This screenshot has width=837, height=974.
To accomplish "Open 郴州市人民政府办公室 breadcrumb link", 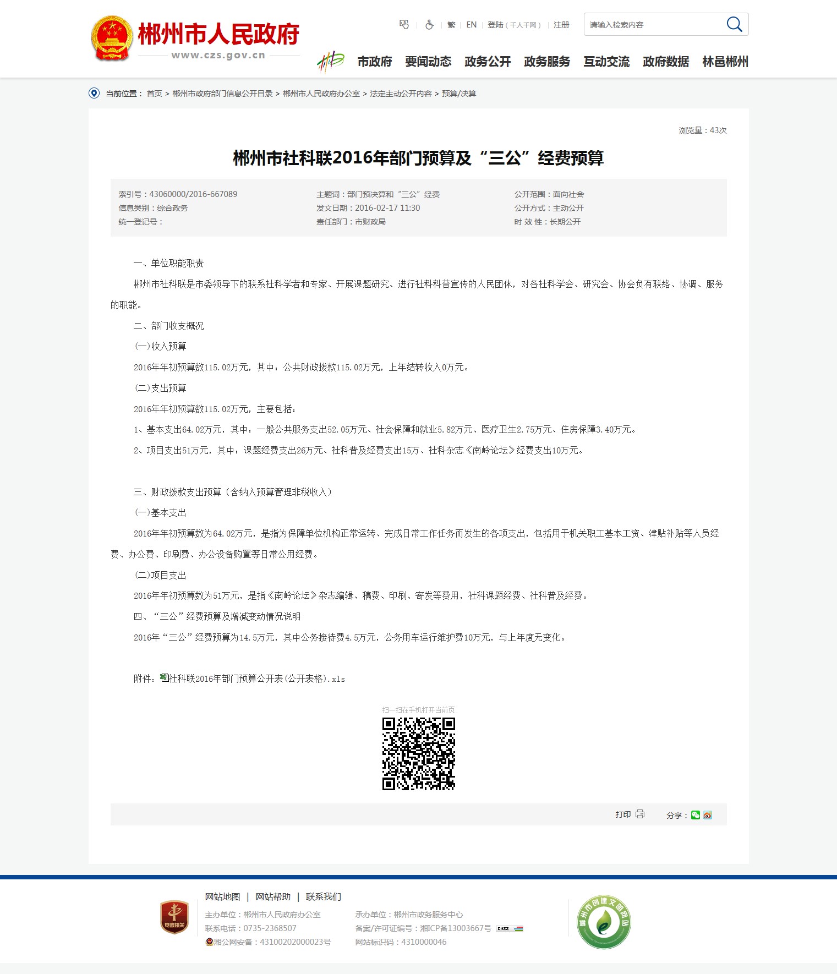I will click(321, 94).
